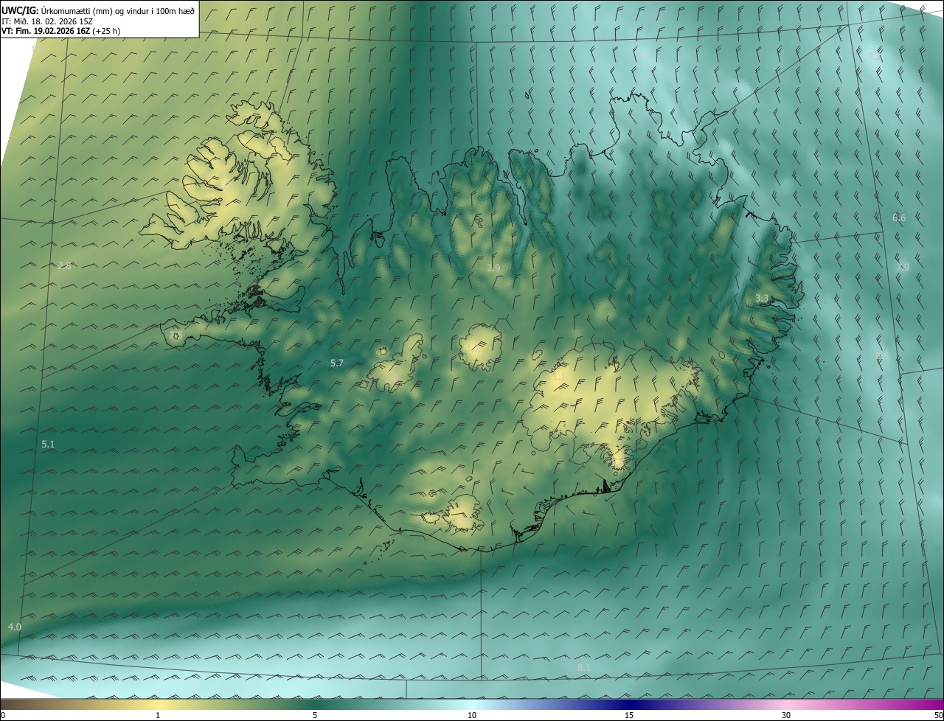
Task: Click the 6.6 value label offshore
Action: [x=899, y=217]
